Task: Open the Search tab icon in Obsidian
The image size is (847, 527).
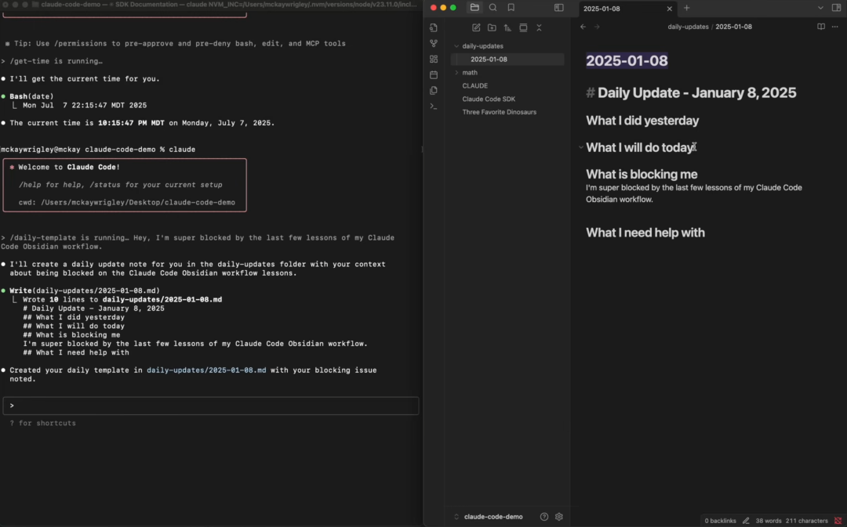Action: 493,8
